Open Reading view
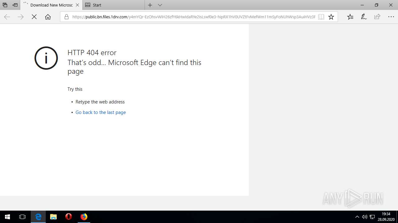This screenshot has height=223, width=398. pos(321,17)
